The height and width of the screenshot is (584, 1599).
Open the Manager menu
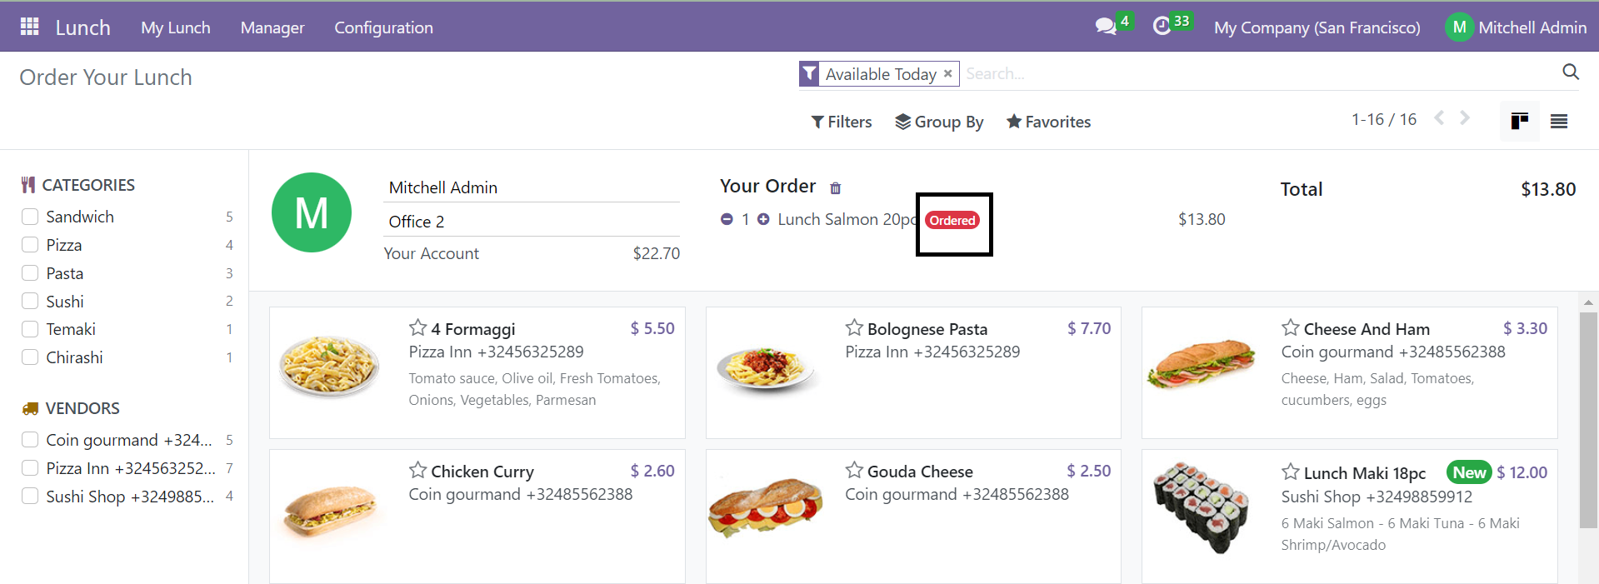pos(272,27)
